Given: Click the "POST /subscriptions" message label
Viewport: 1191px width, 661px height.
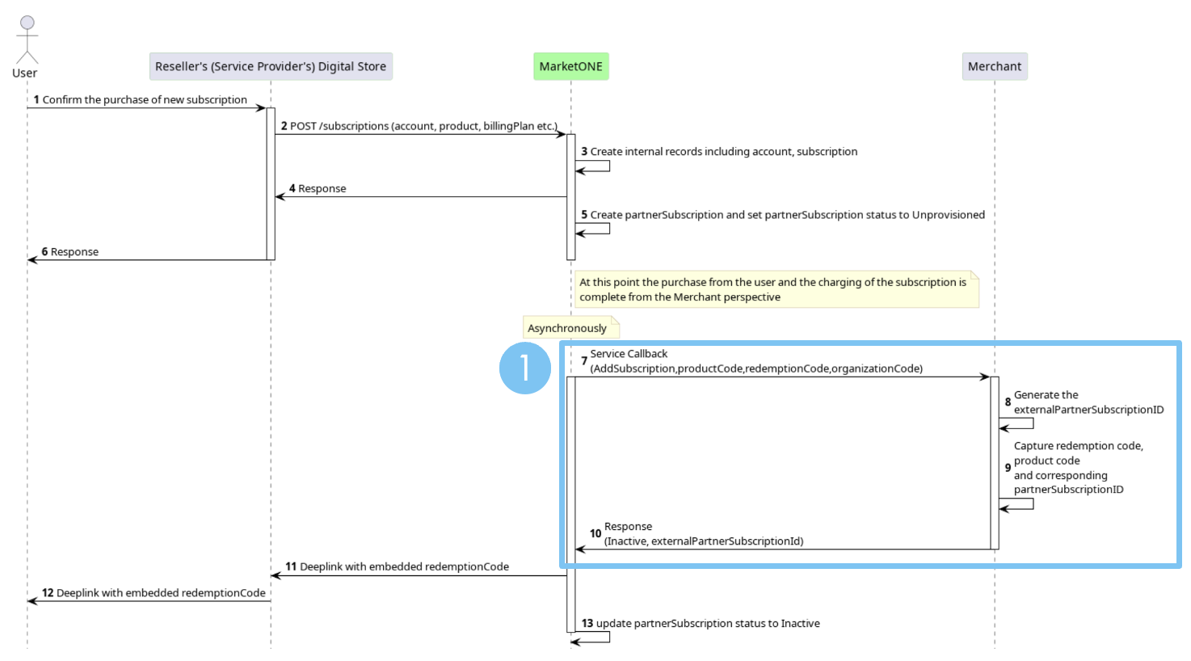Looking at the screenshot, I should (x=423, y=126).
